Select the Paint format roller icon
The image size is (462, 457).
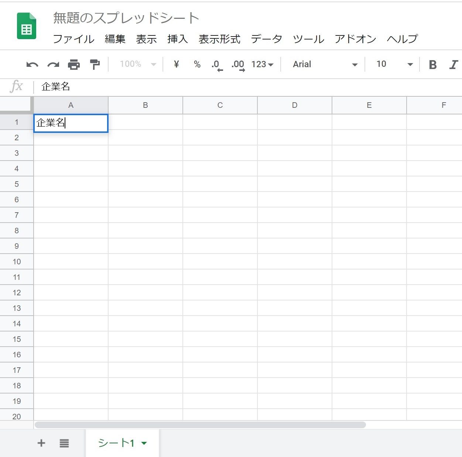pos(95,65)
